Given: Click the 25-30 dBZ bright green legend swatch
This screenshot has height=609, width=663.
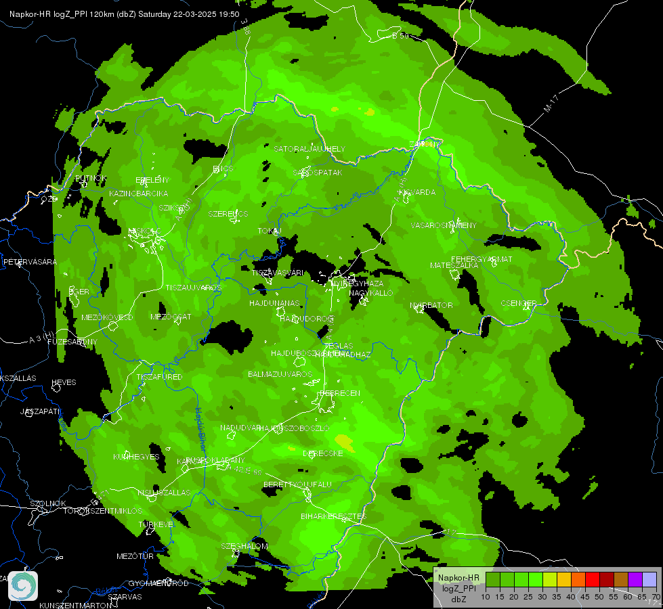Looking at the screenshot, I should [x=535, y=579].
